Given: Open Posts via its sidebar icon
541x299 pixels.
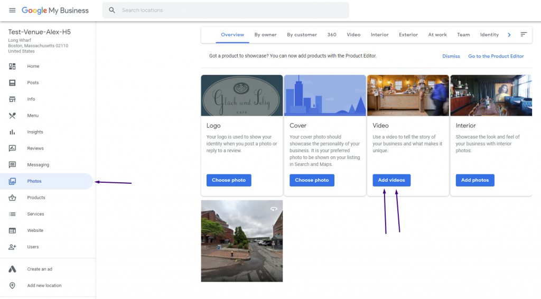Looking at the screenshot, I should tap(12, 83).
